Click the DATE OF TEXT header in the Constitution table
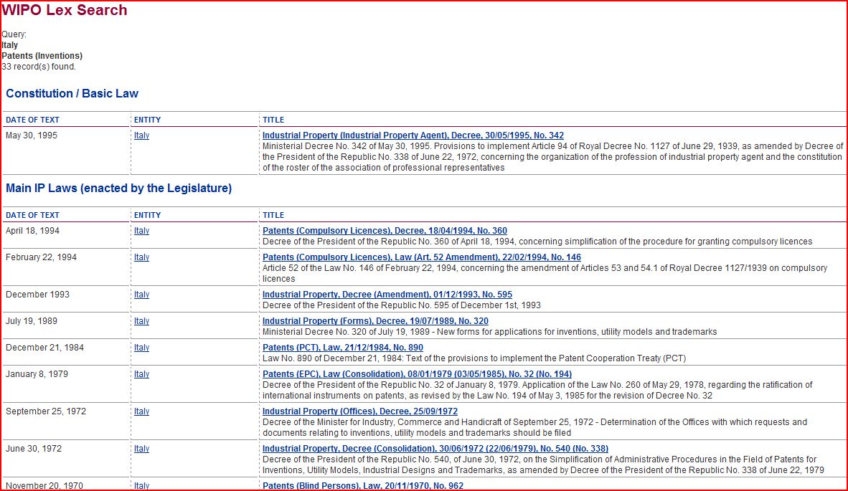848x491 pixels. click(32, 120)
